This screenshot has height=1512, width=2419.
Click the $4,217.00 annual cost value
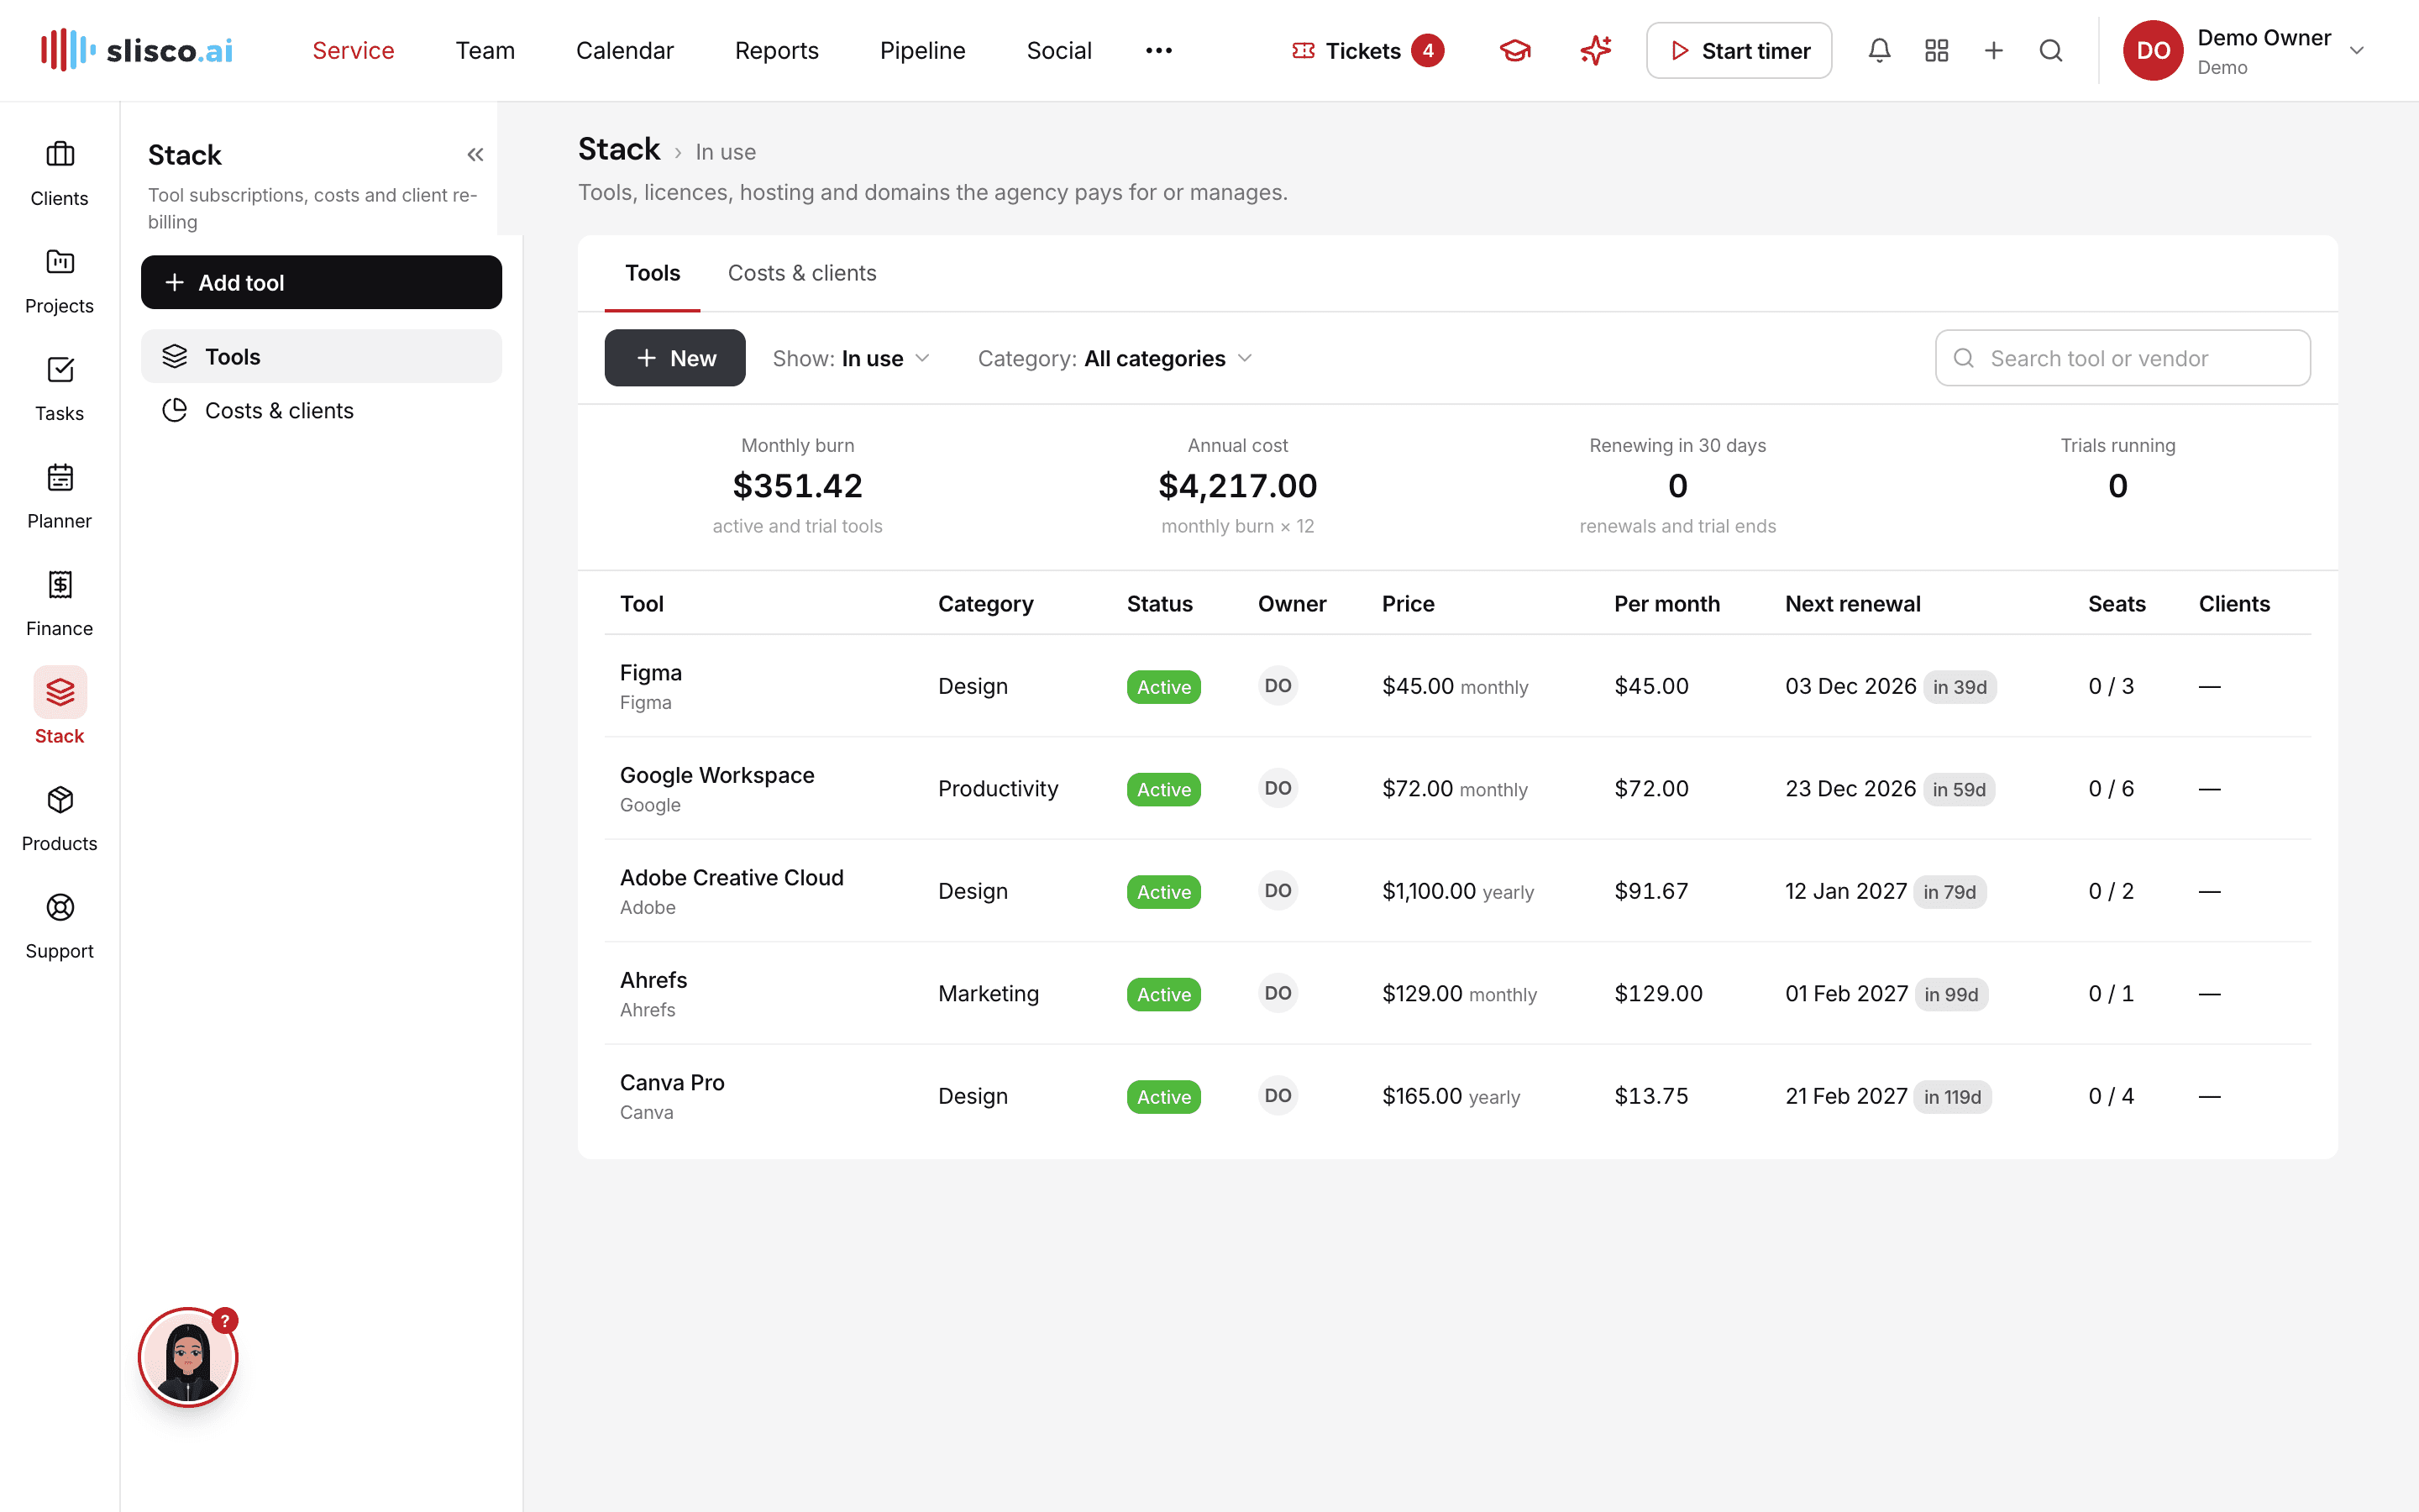coord(1237,486)
